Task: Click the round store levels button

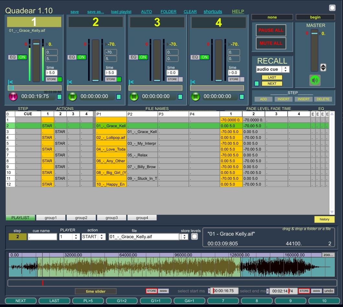Action: 194,237
